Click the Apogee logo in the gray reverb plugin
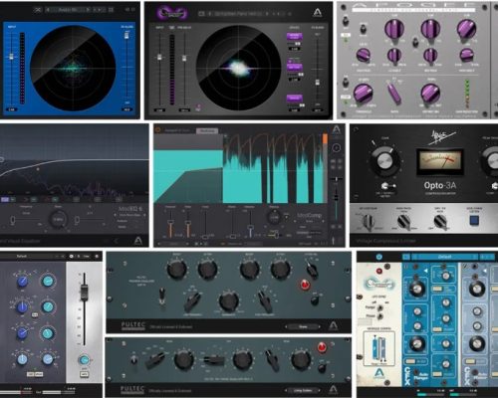 coord(318,13)
